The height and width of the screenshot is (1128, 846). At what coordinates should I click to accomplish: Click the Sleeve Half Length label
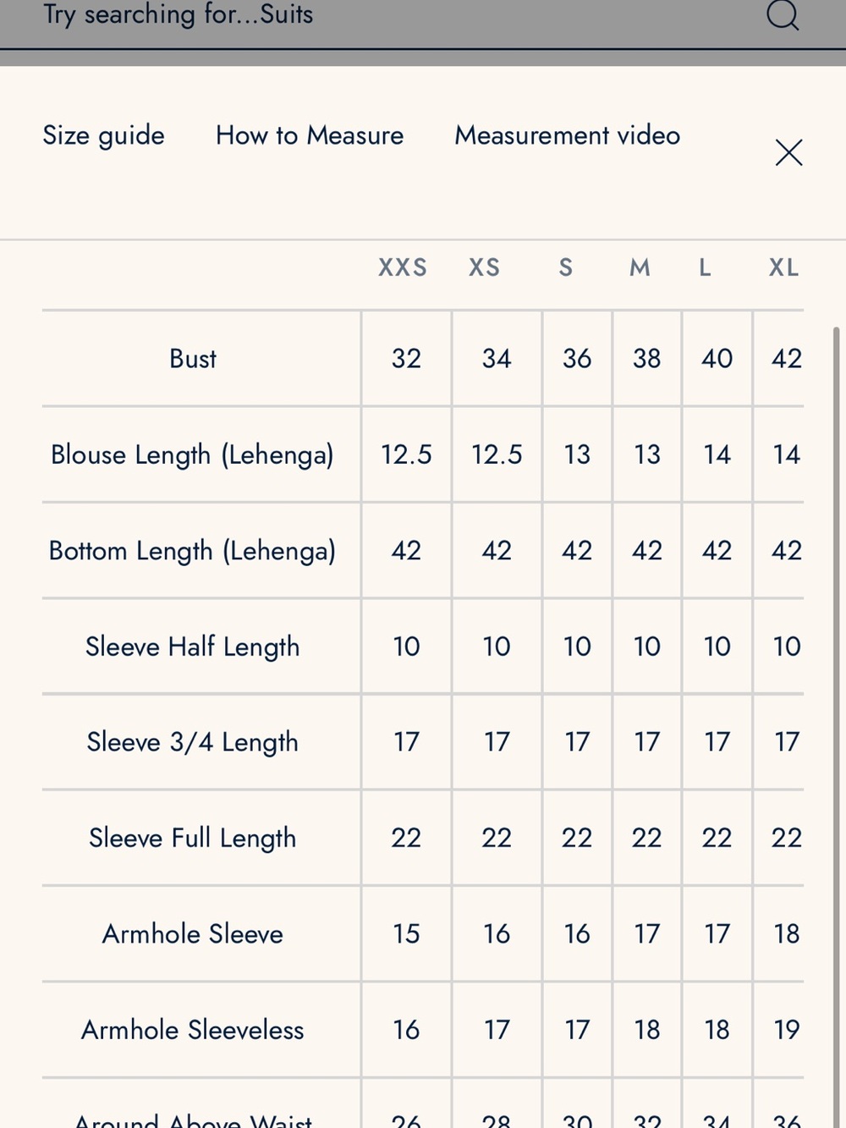pyautogui.click(x=193, y=647)
